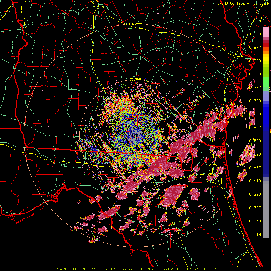The image size is (271, 271).
Task: Pick the gray swatch beside 0.307
Action: pyautogui.click(x=266, y=209)
